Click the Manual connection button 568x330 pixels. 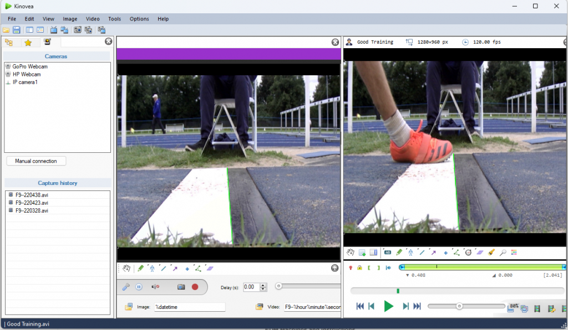(36, 161)
